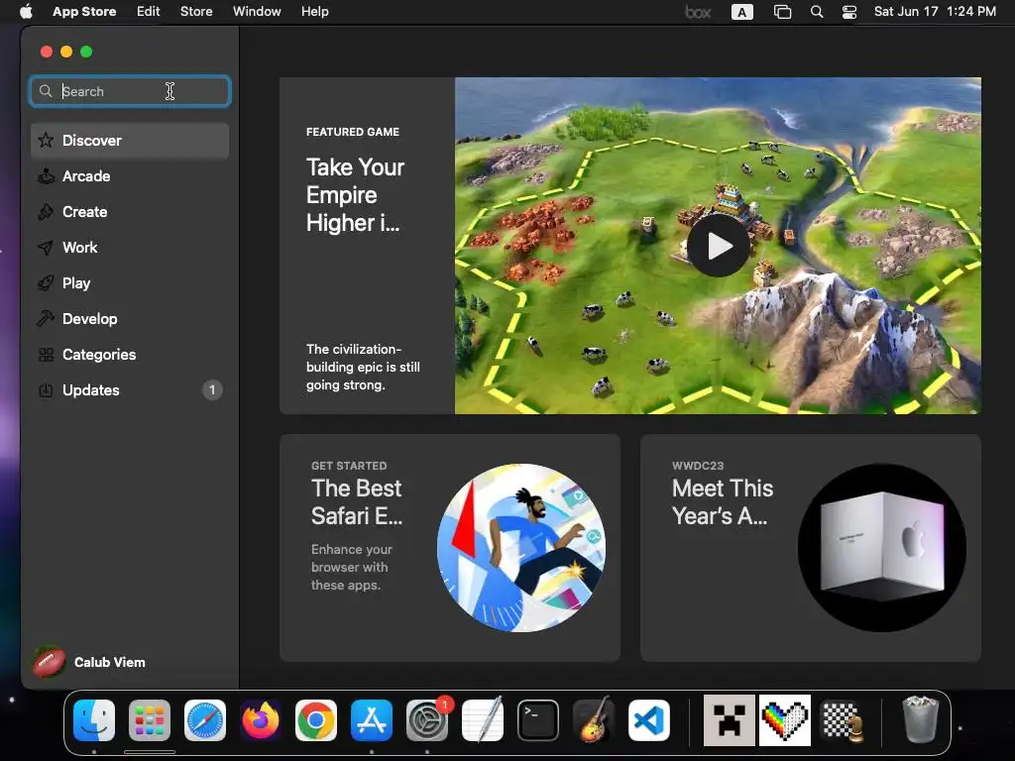Screen dimensions: 1015x761
Task: Open Terminal from the Dock
Action: tap(538, 720)
